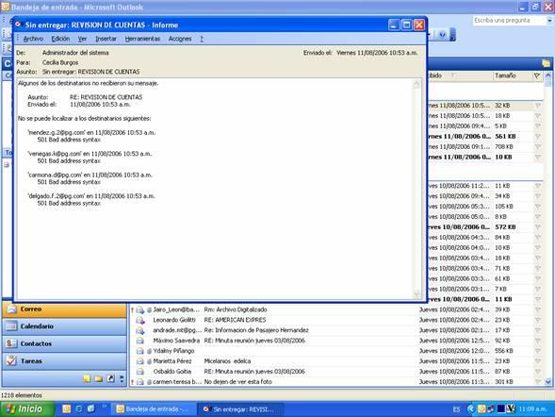The width and height of the screenshot is (555, 417).
Task: Select Marietta Pérez Micelanios edelca message
Action: [x=336, y=361]
